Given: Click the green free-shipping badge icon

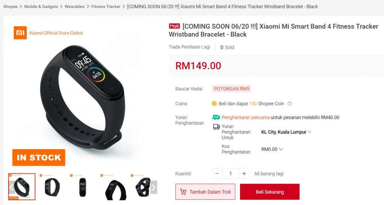Looking at the screenshot, I should coord(216,117).
